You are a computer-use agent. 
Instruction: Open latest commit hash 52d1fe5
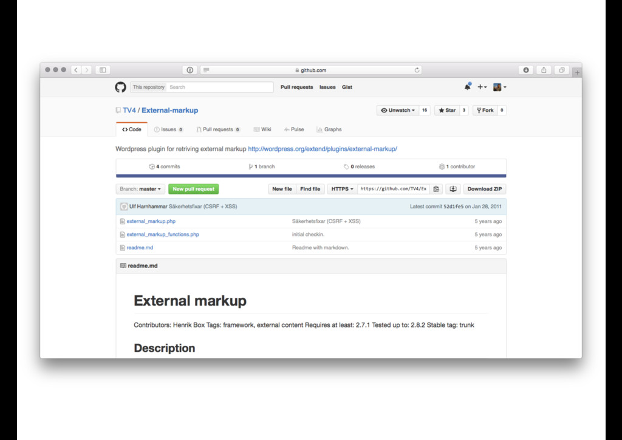453,206
